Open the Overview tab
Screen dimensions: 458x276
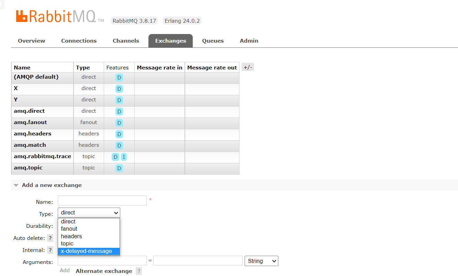point(32,41)
